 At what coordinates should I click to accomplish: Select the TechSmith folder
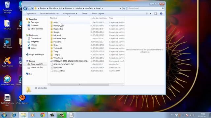[x=58, y=48]
